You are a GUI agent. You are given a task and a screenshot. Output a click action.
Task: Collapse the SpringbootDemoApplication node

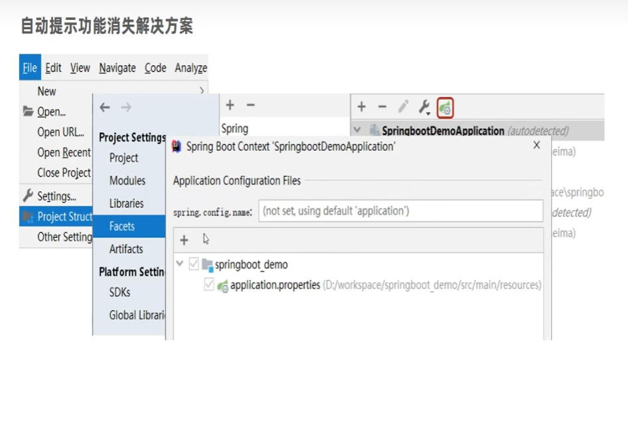(357, 129)
